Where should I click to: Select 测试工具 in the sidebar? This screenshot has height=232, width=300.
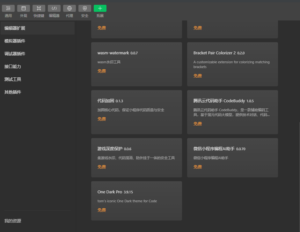[x=38, y=79]
